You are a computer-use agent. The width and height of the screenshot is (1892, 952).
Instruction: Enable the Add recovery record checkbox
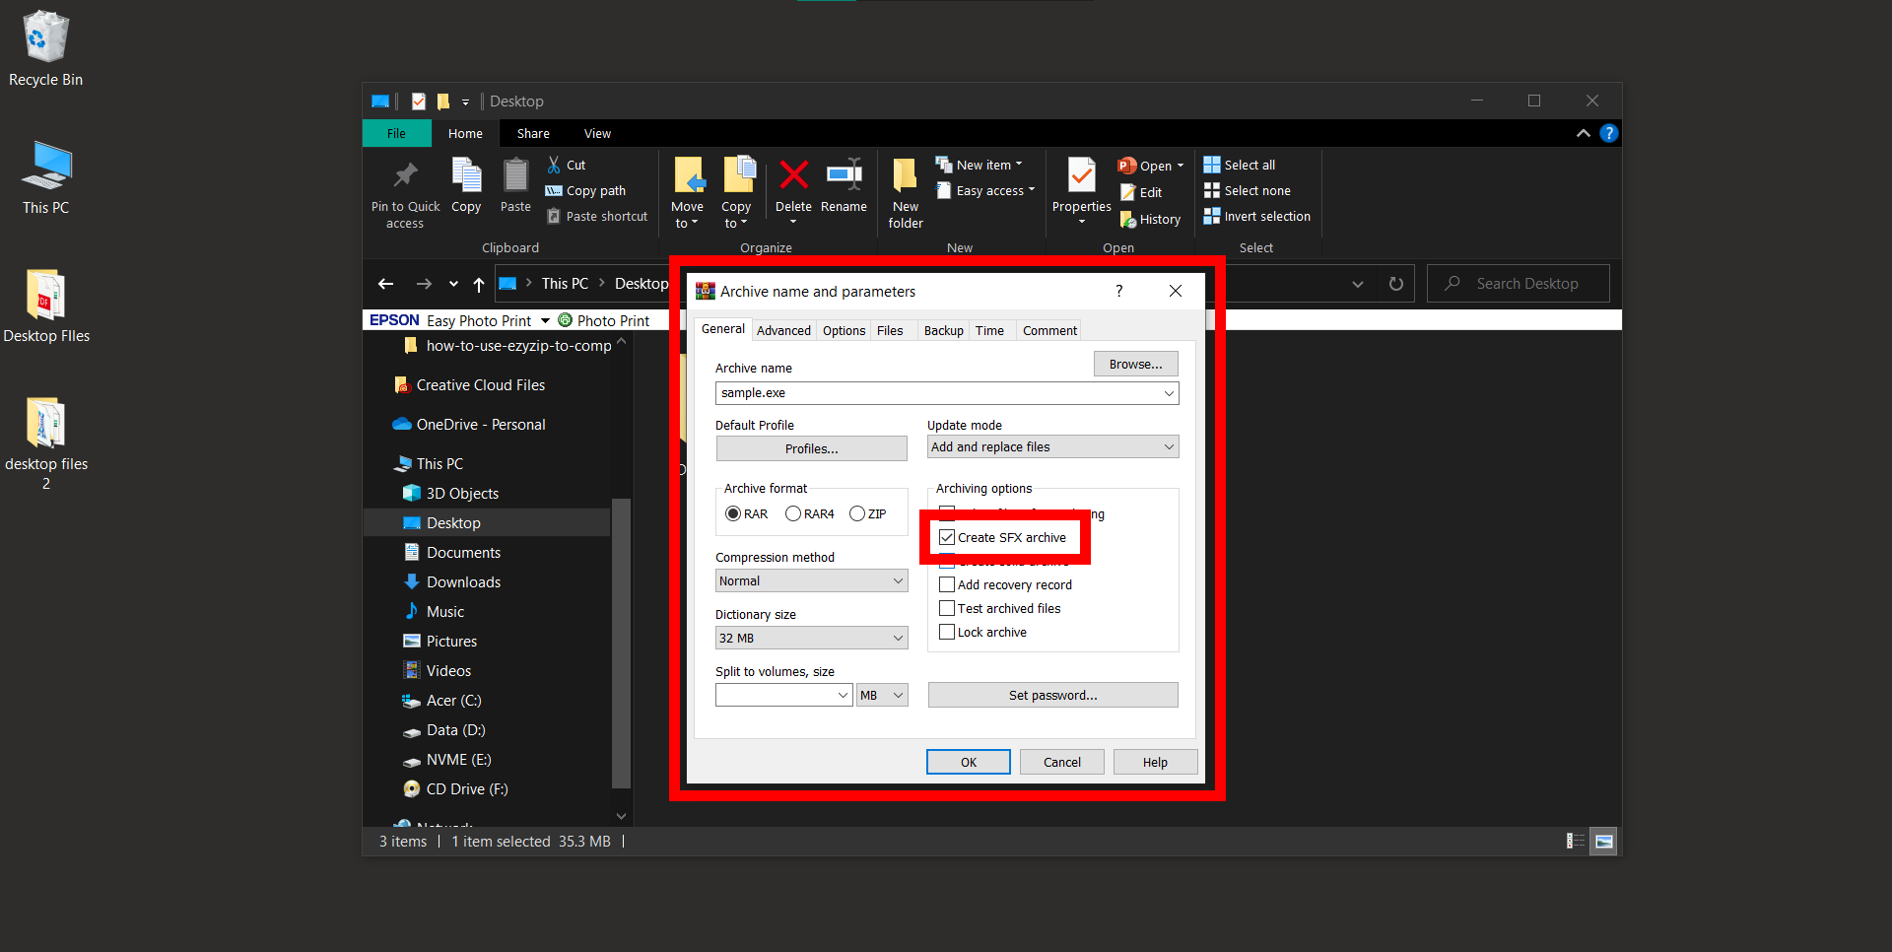(947, 584)
